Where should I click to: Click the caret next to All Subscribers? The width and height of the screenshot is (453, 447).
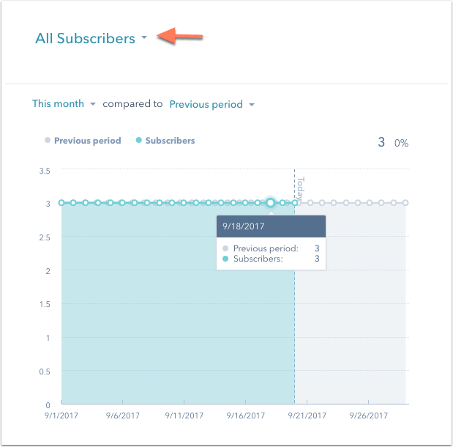(144, 37)
